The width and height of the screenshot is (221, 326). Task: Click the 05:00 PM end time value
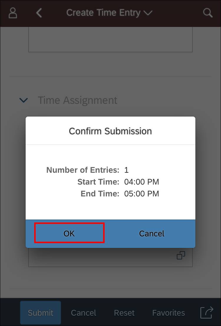(141, 194)
